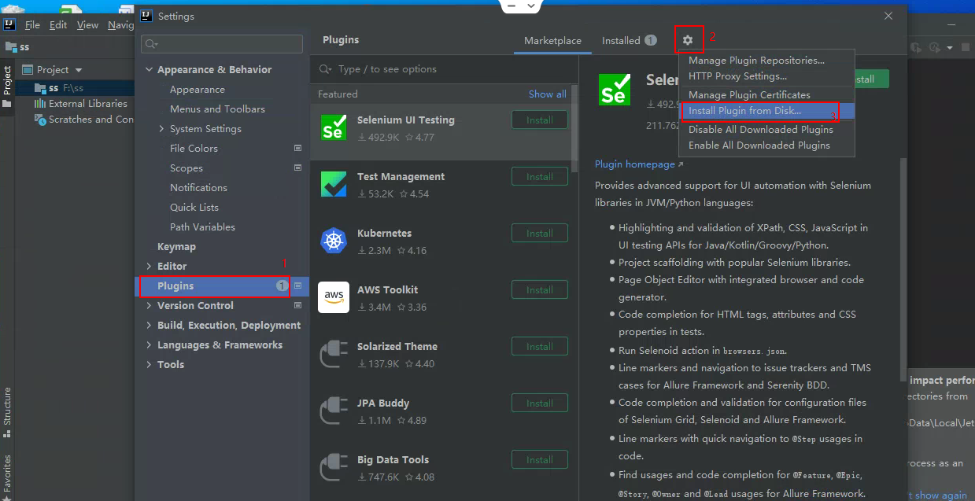The height and width of the screenshot is (501, 975).
Task: Expand the Version Control settings group
Action: tap(150, 306)
